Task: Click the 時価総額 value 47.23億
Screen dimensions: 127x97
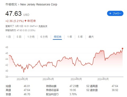Action: [74, 86]
